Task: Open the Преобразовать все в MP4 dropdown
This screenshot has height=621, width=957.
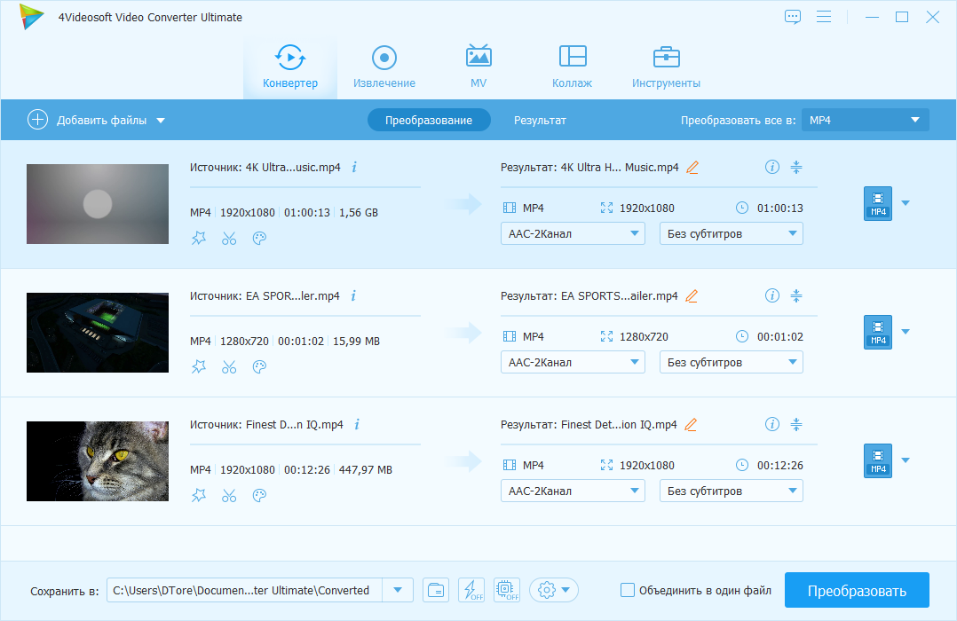Action: tap(865, 120)
